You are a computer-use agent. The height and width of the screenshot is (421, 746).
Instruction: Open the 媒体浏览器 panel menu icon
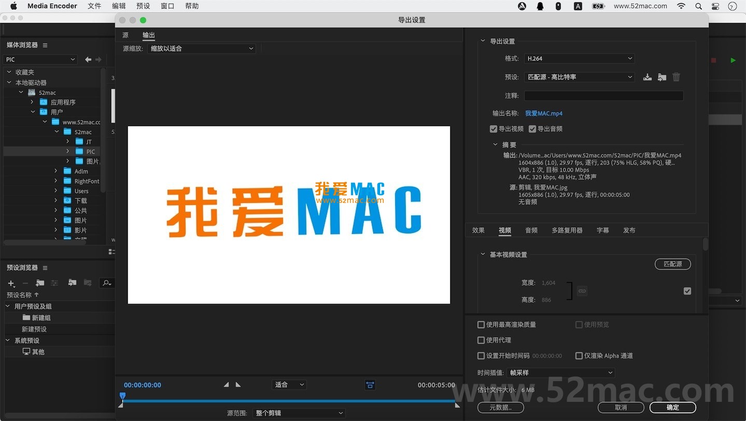(x=45, y=45)
